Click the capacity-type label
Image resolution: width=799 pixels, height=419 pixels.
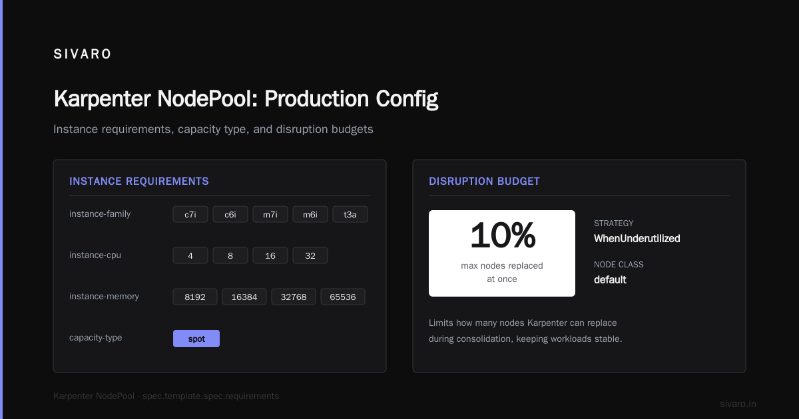[96, 338]
